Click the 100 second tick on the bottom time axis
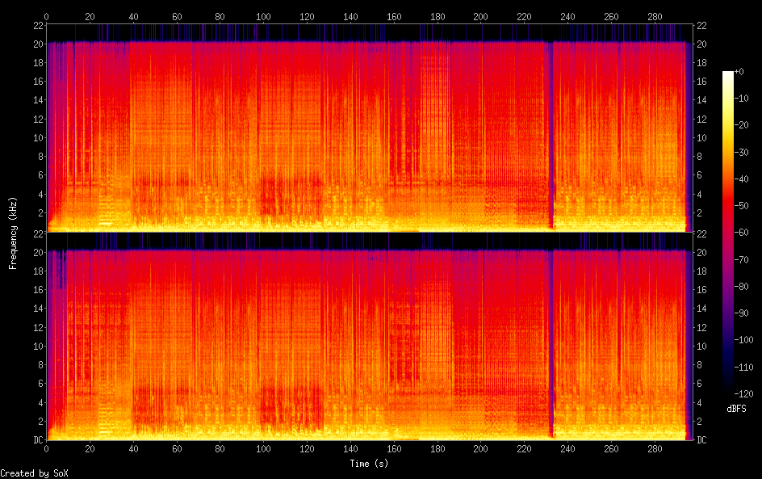This screenshot has width=762, height=479. tap(263, 447)
